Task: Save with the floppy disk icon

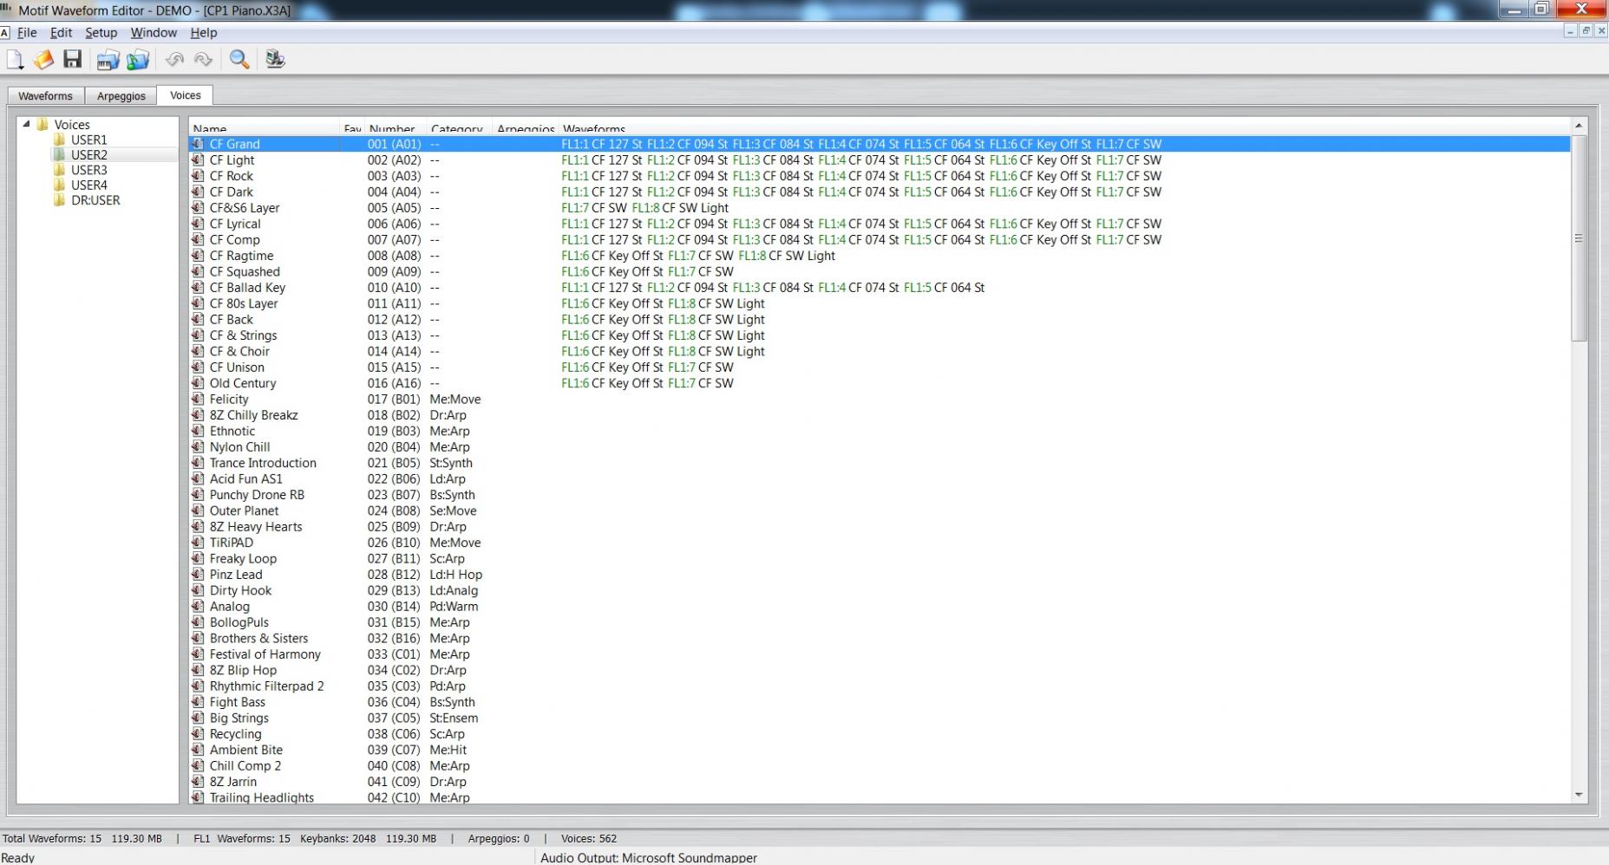Action: [72, 59]
